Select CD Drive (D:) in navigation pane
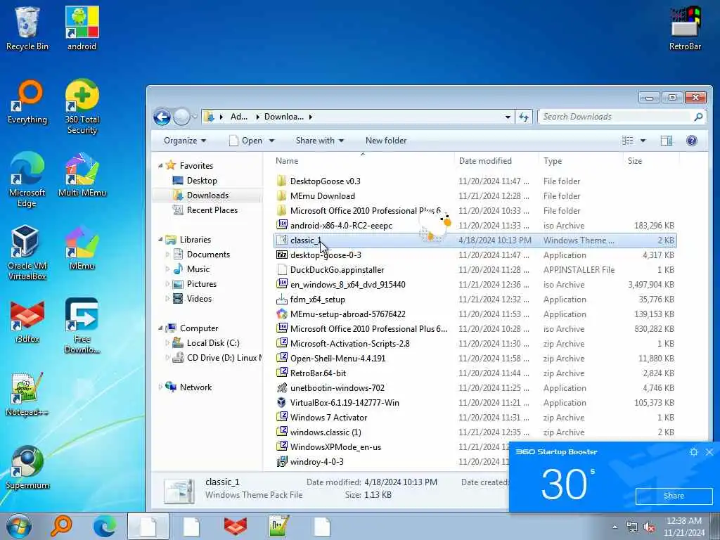Image resolution: width=720 pixels, height=540 pixels. [217, 358]
